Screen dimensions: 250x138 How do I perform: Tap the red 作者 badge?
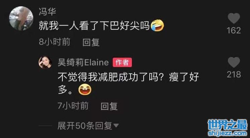[x=122, y=62]
